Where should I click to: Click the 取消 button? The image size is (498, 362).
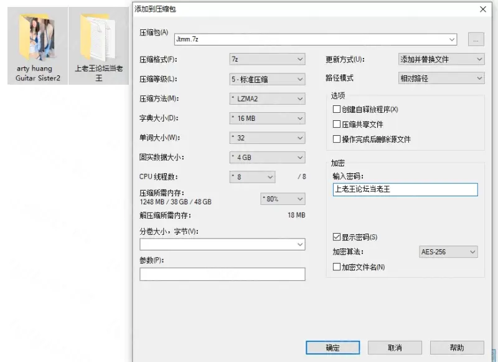395,348
